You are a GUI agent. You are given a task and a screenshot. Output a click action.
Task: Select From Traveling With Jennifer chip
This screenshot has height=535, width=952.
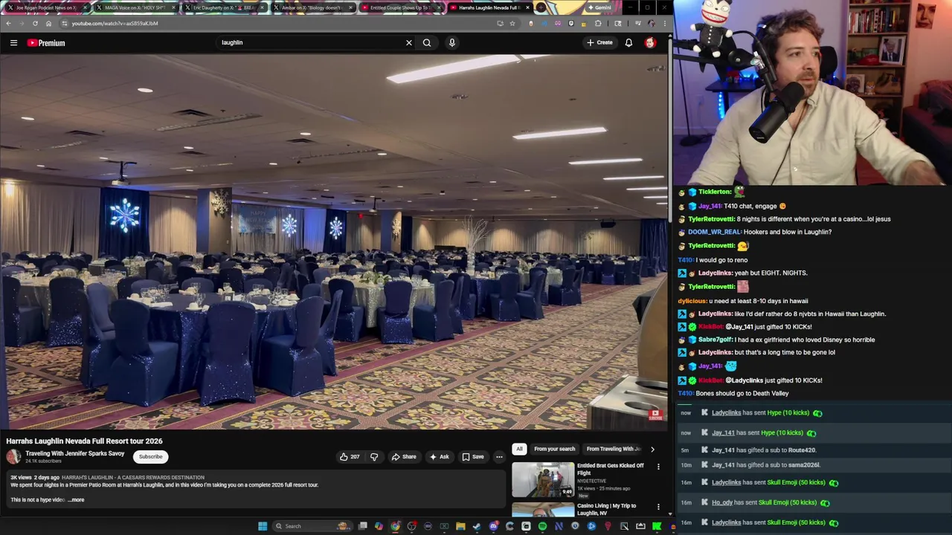pyautogui.click(x=614, y=449)
